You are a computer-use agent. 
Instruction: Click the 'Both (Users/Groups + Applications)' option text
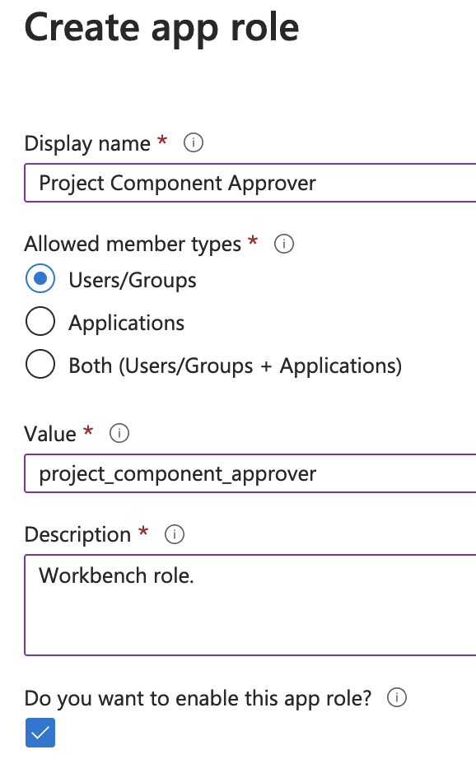click(236, 366)
